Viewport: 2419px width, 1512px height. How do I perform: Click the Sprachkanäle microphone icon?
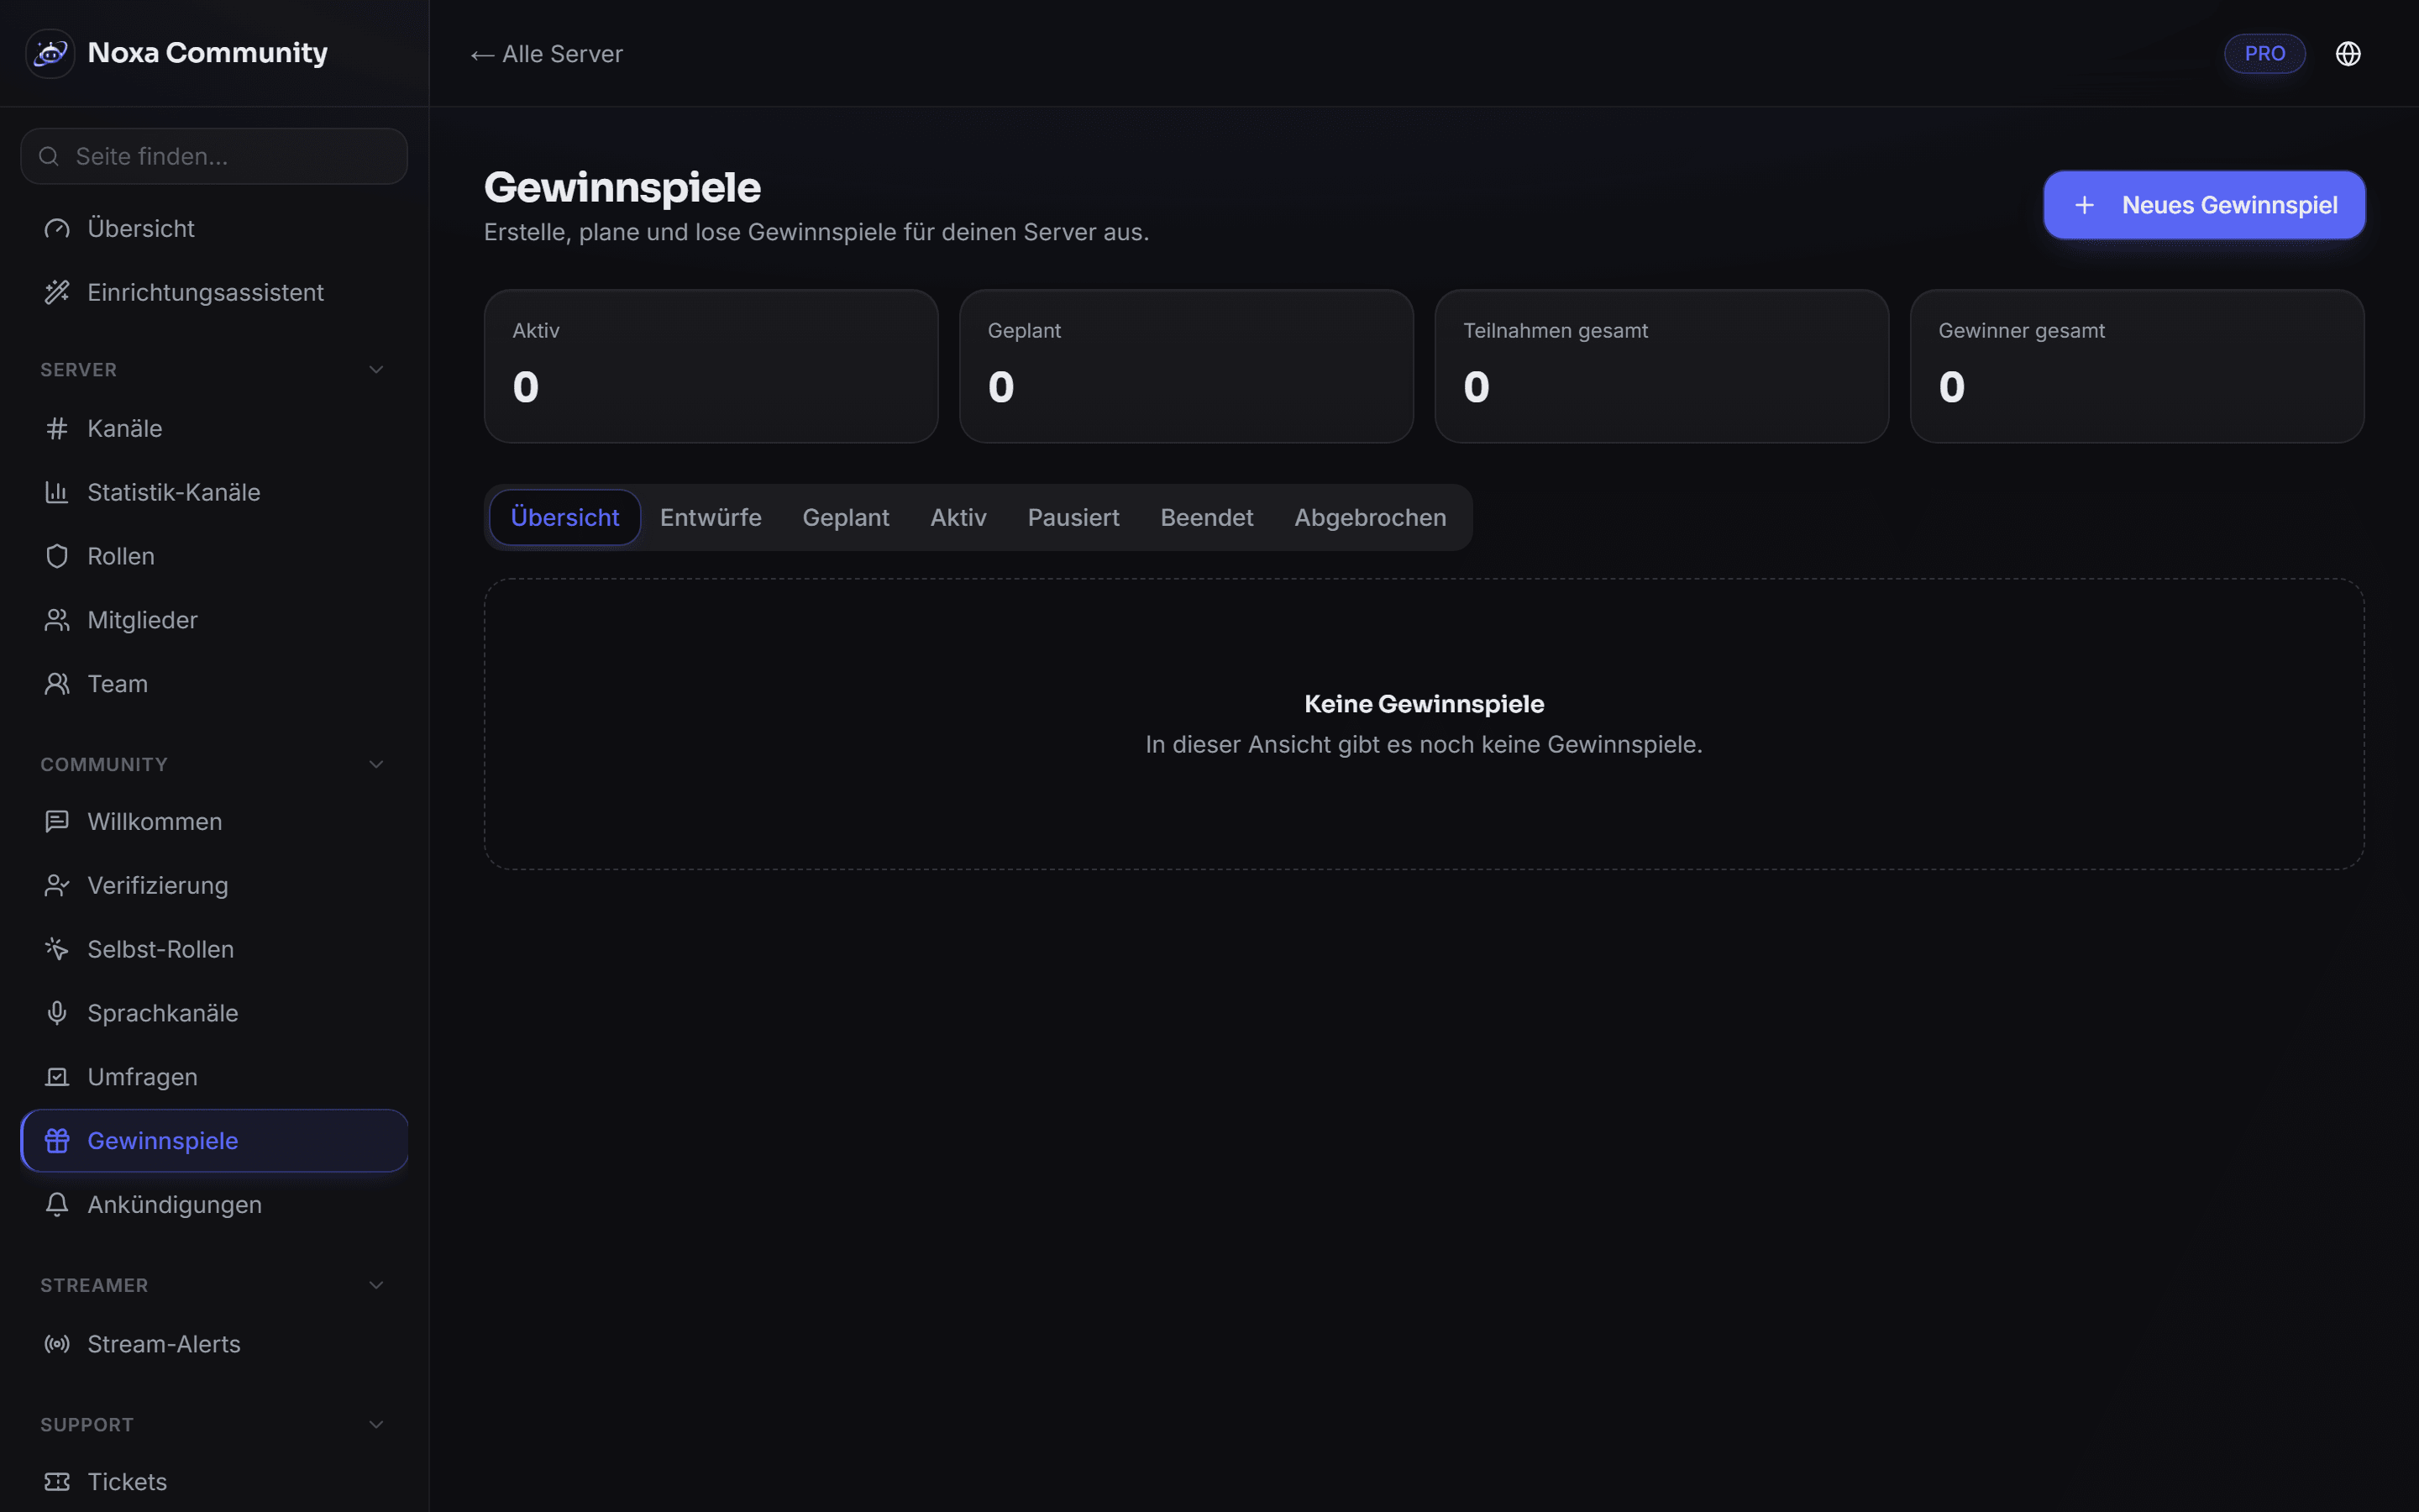pyautogui.click(x=57, y=1013)
